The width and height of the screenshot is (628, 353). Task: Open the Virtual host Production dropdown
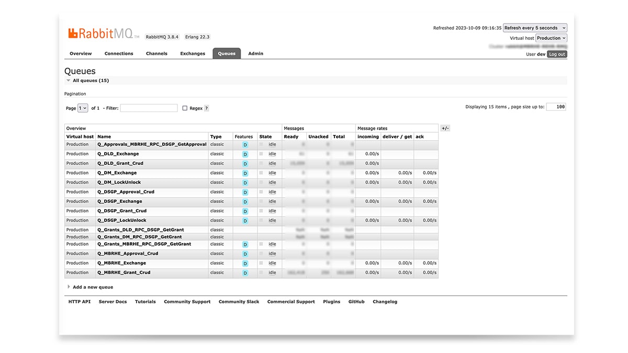click(551, 38)
